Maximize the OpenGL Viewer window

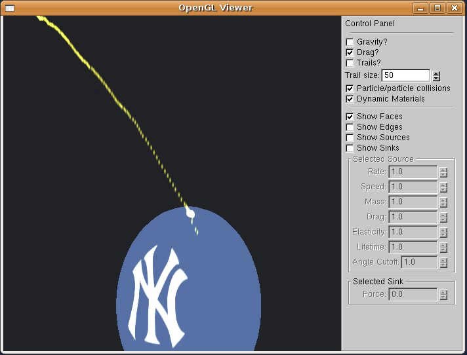tap(437, 8)
